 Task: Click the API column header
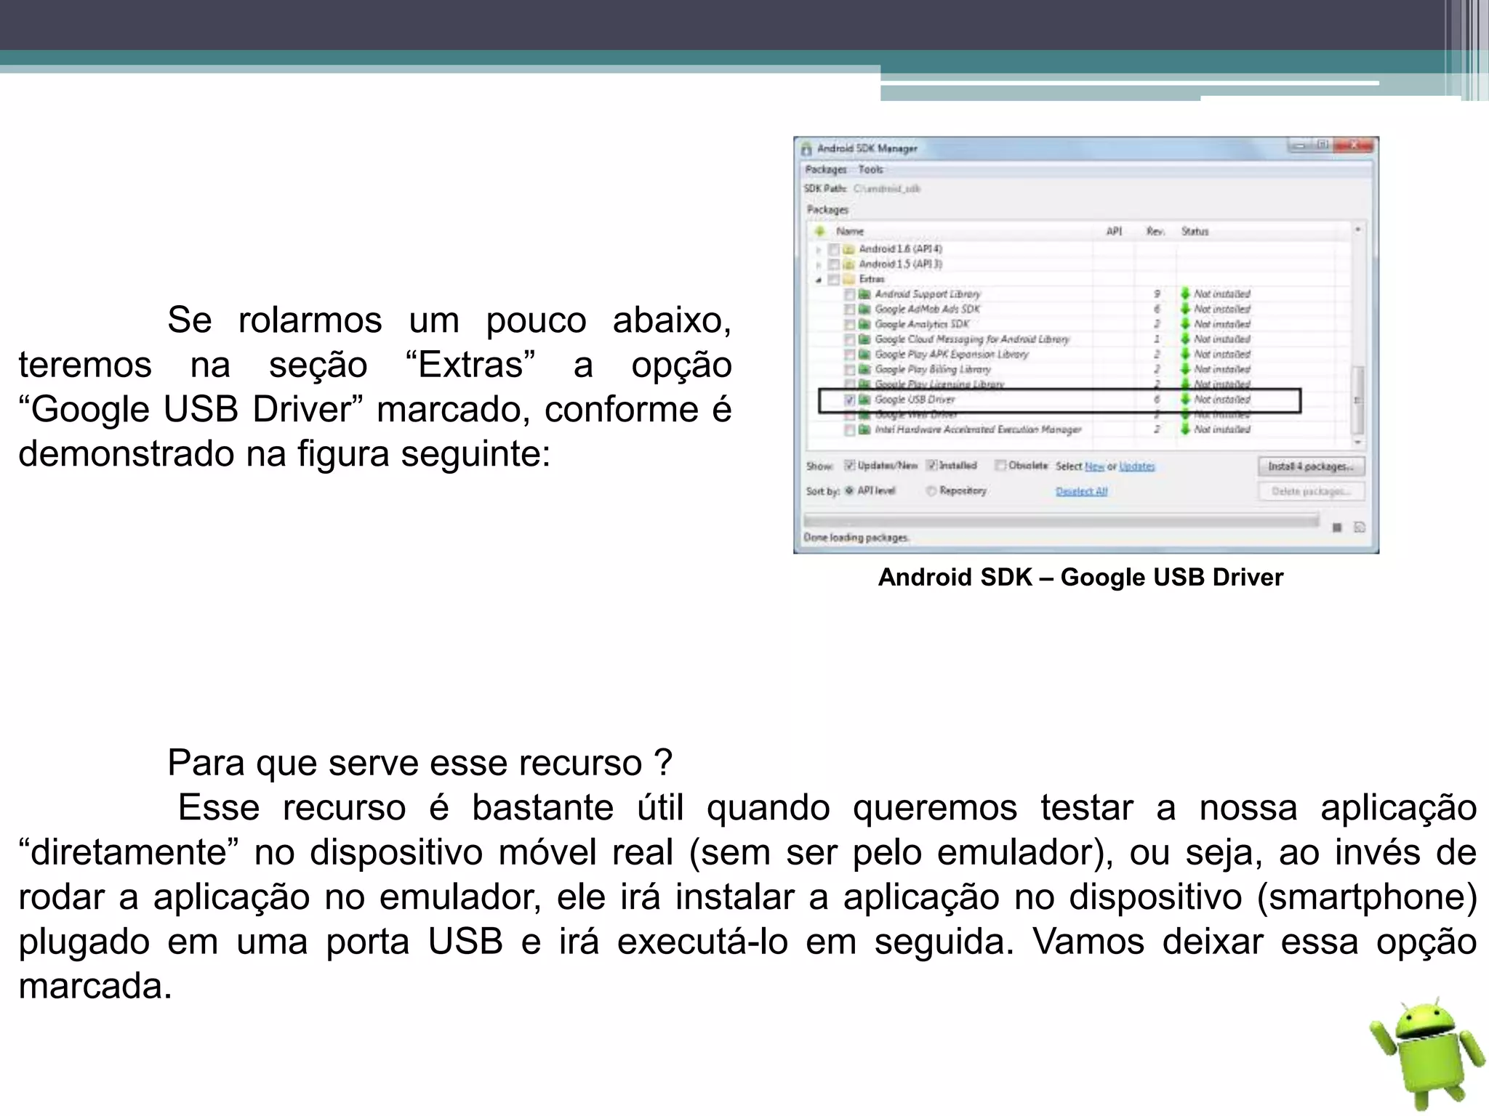click(1114, 232)
